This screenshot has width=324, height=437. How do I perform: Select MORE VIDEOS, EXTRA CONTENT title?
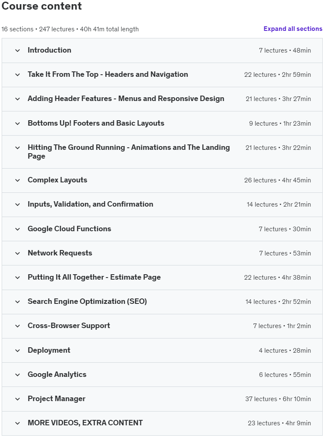85,423
